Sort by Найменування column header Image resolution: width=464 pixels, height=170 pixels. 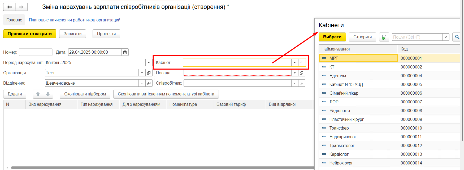point(358,49)
